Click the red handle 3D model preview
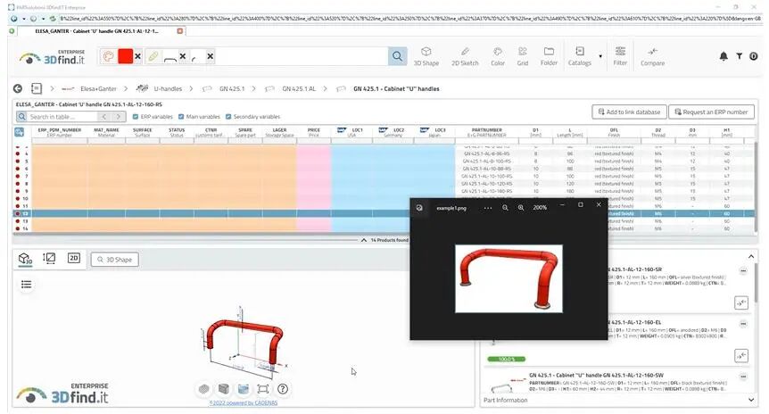The width and height of the screenshot is (769, 414). click(x=244, y=342)
